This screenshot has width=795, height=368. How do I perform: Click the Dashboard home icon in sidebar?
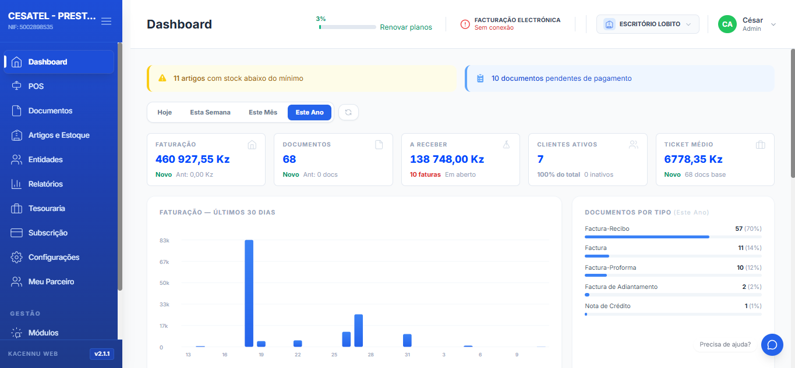coord(17,62)
